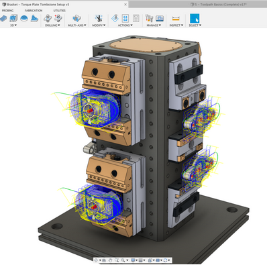This screenshot has width=267, height=267.
Task: Open the Display Settings dropdown arrow
Action: coord(137,260)
